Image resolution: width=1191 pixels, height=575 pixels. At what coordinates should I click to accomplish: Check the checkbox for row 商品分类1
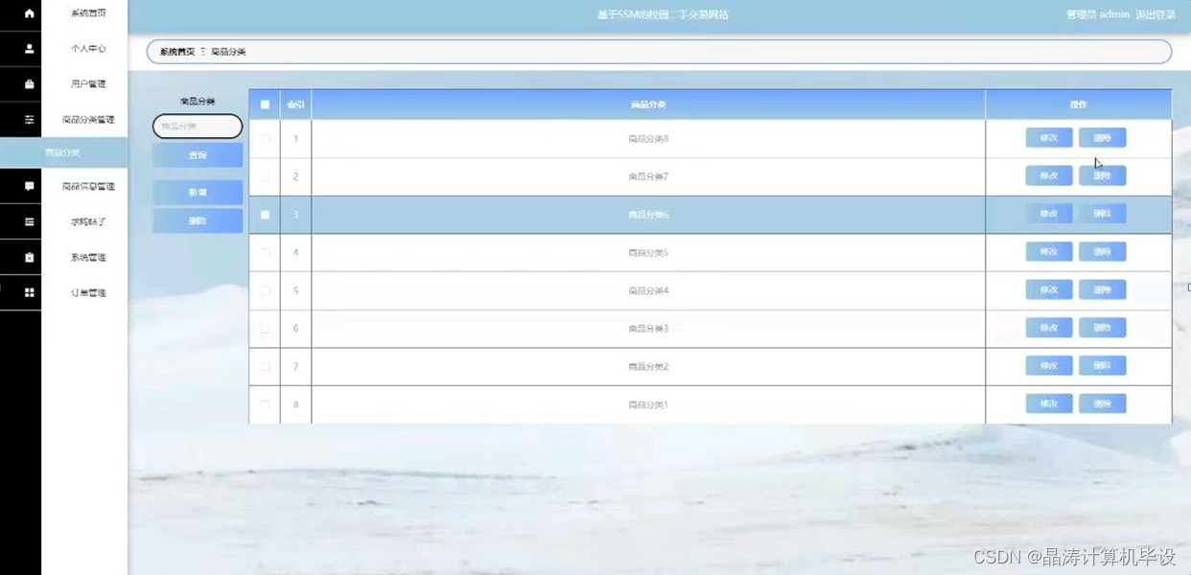point(265,404)
